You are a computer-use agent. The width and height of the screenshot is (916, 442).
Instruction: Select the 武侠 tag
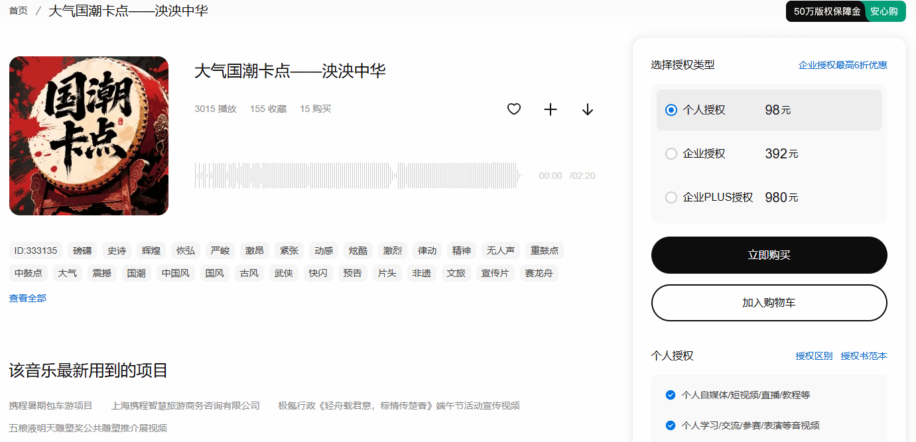point(284,273)
